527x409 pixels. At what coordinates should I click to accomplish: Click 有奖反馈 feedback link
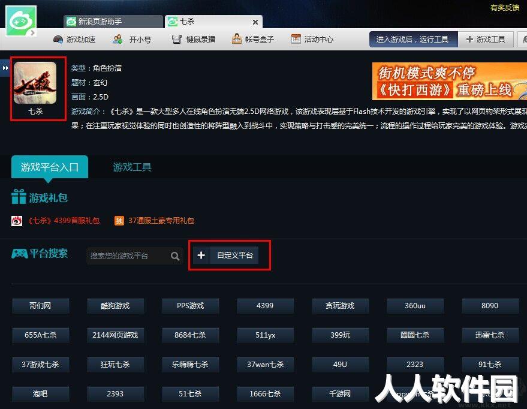coord(504,7)
